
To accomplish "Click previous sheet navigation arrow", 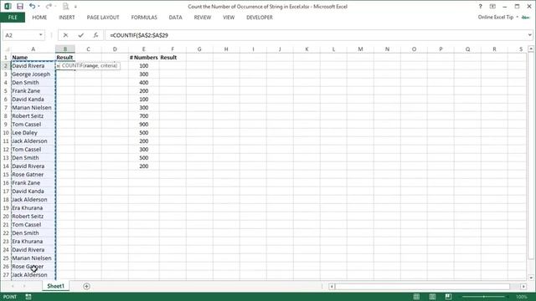I will click(13, 286).
